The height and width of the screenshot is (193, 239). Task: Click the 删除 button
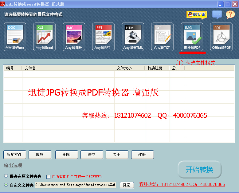click(x=67, y=155)
